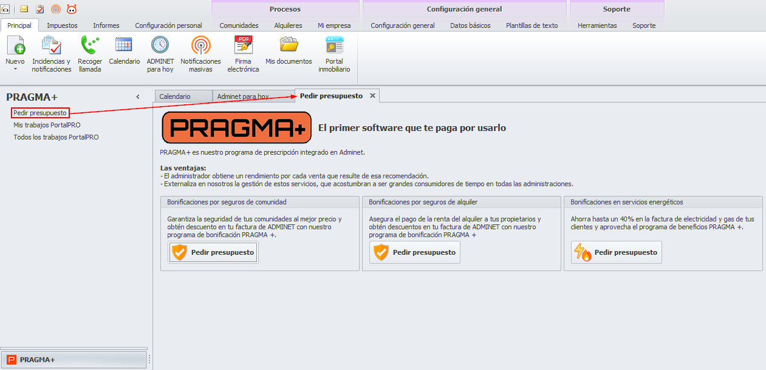766x370 pixels.
Task: Open the Alquileres ribbon tab
Action: 288,25
